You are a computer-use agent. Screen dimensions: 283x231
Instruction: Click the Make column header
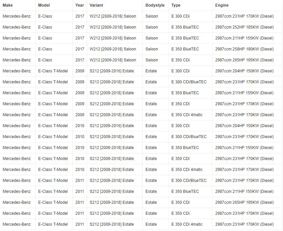(x=8, y=5)
